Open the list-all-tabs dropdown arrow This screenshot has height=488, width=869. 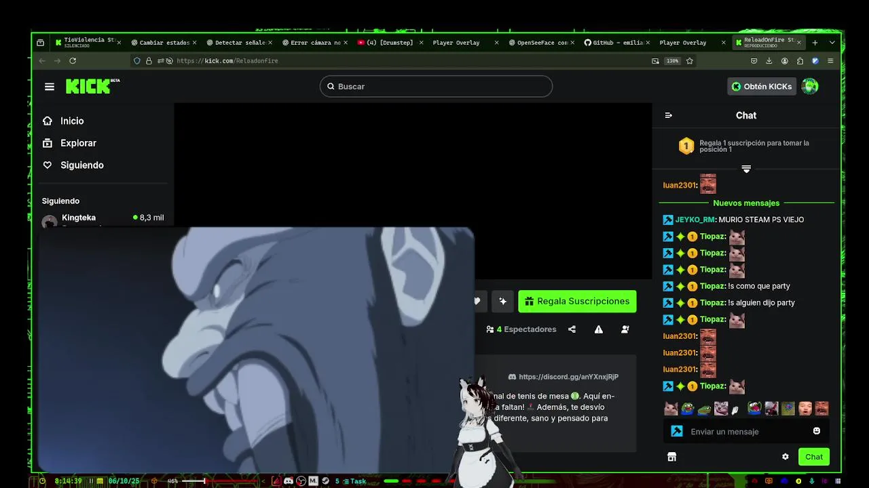point(832,43)
